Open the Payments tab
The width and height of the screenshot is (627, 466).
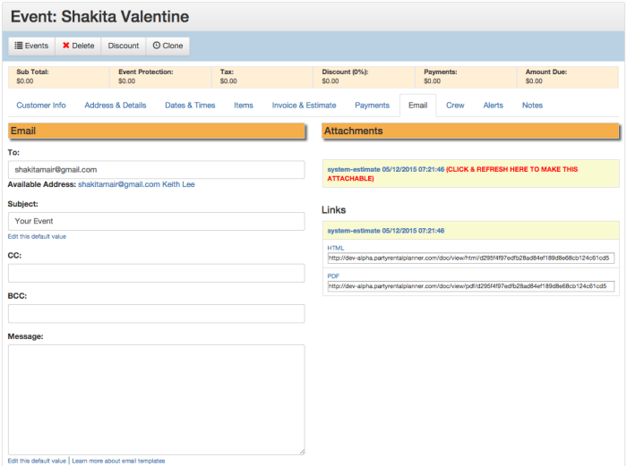click(x=372, y=106)
